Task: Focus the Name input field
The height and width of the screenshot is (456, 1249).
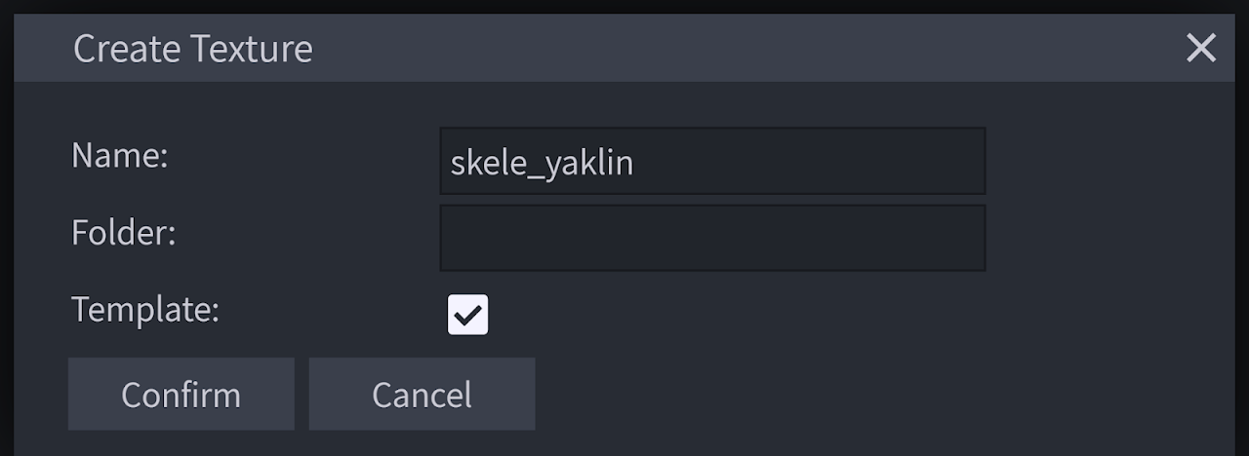Action: (712, 161)
